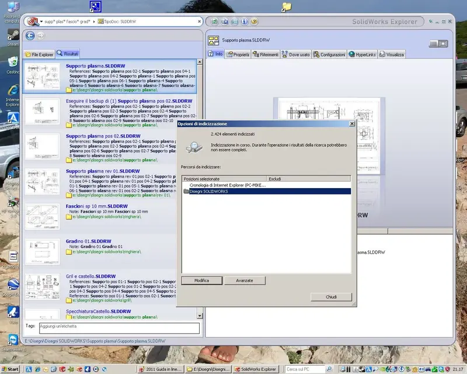The width and height of the screenshot is (467, 374).
Task: Click the E:\Disegni taskbar folder button
Action: pos(208,369)
